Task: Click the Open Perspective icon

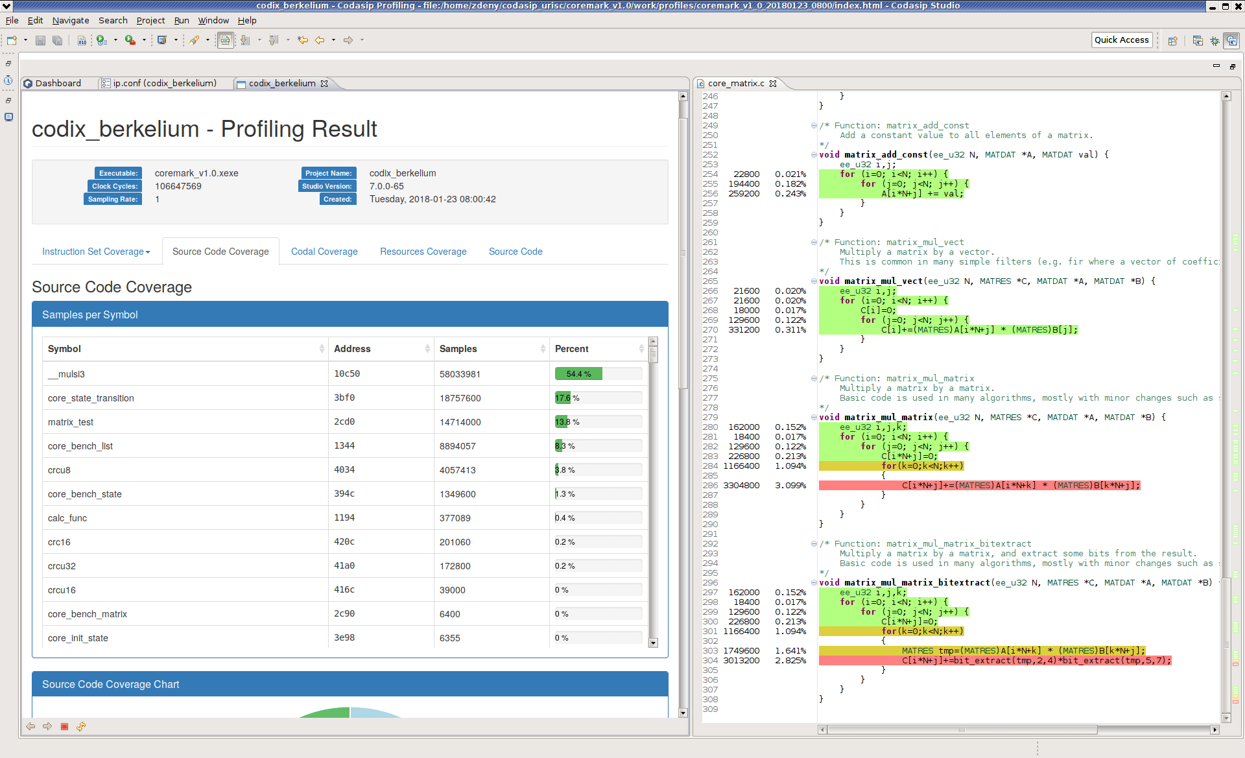Action: tap(1172, 40)
